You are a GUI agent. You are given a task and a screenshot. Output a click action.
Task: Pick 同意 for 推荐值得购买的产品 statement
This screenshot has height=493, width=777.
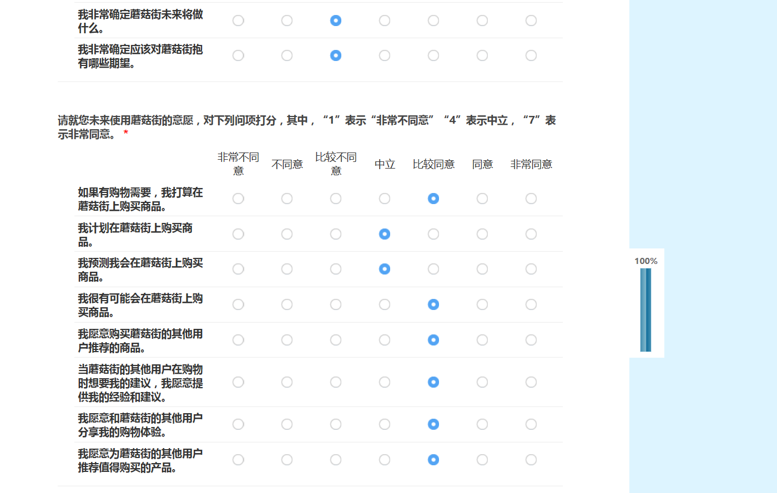tap(482, 460)
